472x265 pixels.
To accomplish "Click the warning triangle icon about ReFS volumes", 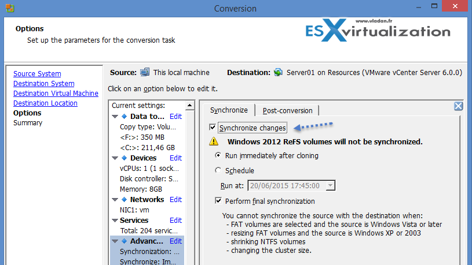I will pyautogui.click(x=214, y=141).
